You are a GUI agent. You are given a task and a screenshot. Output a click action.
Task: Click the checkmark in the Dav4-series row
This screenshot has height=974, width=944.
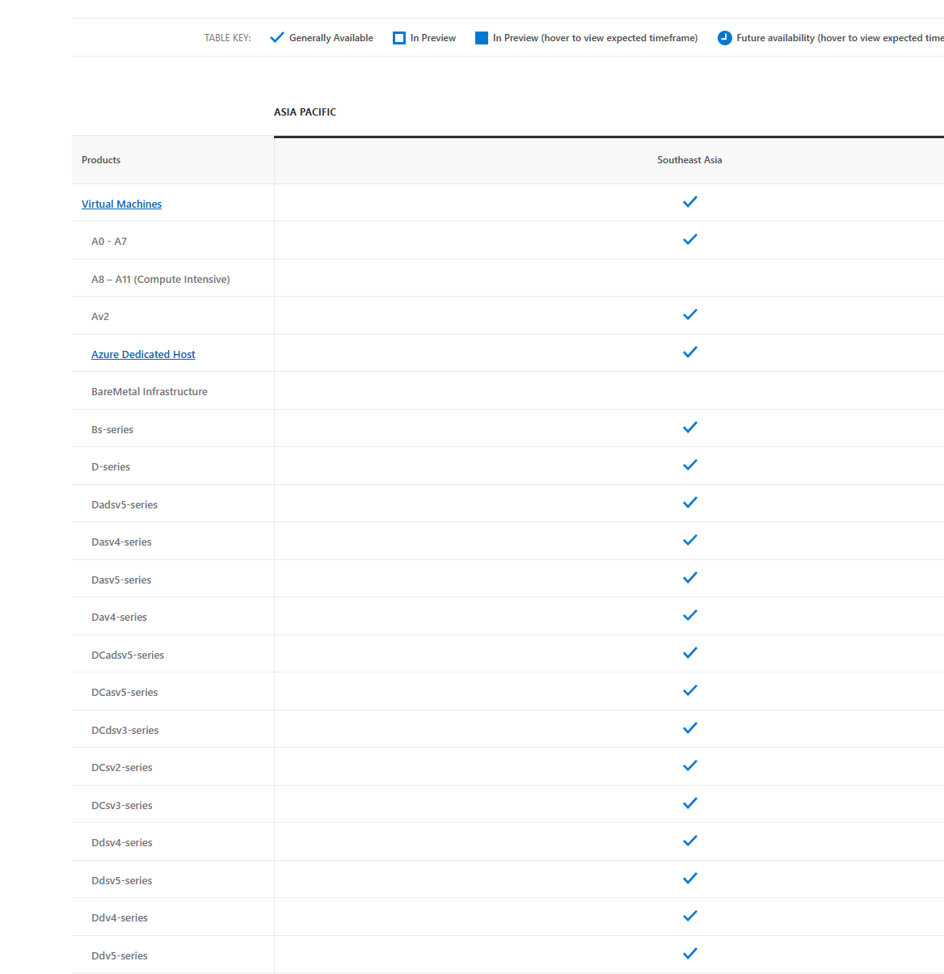click(690, 615)
